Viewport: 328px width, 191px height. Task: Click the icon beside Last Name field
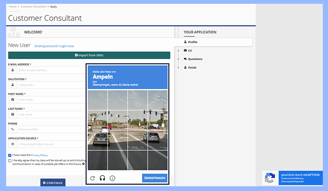click(x=13, y=115)
